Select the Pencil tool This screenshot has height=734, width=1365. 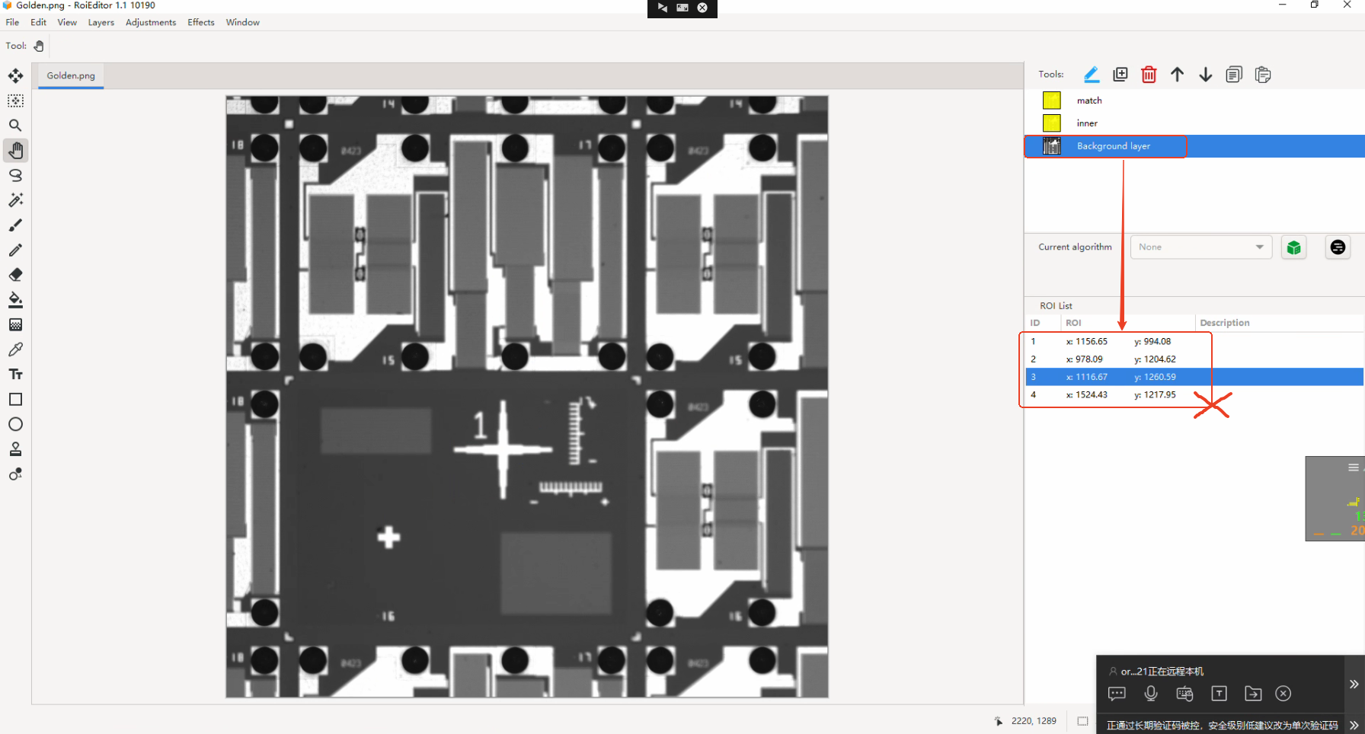click(15, 250)
